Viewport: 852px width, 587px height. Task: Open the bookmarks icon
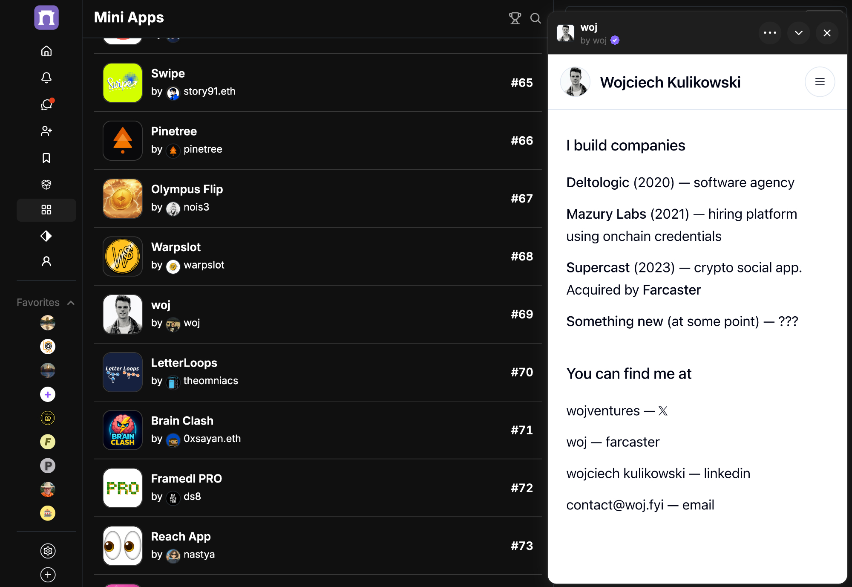[46, 158]
